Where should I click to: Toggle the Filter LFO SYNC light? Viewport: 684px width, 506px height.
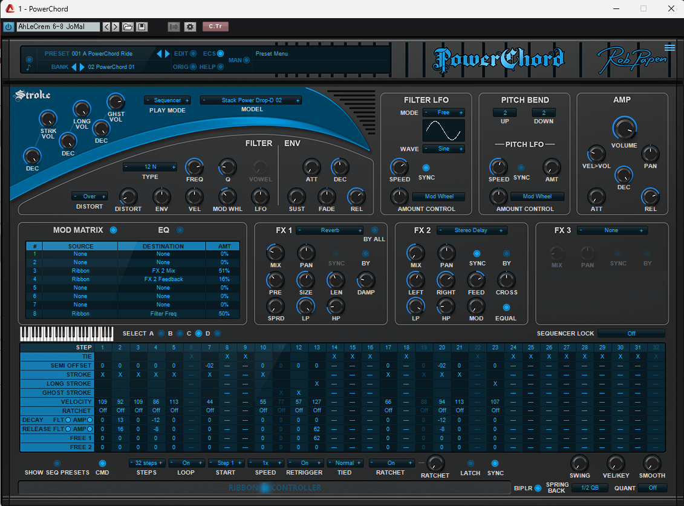point(426,167)
